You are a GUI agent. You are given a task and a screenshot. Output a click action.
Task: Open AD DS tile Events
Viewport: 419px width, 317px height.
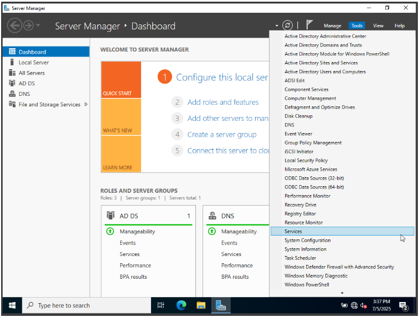coord(127,243)
